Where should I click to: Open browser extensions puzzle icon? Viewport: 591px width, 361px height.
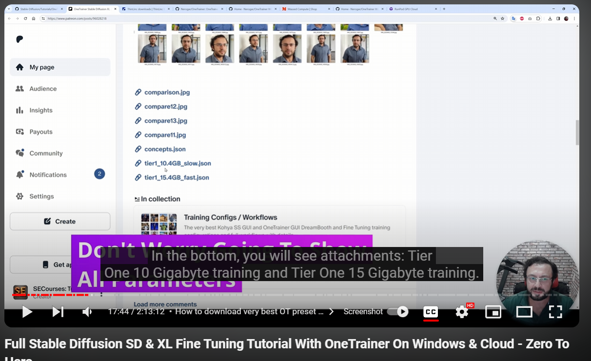[538, 19]
